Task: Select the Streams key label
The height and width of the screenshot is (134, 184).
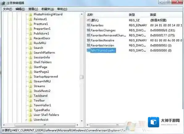Action: pos(39,86)
